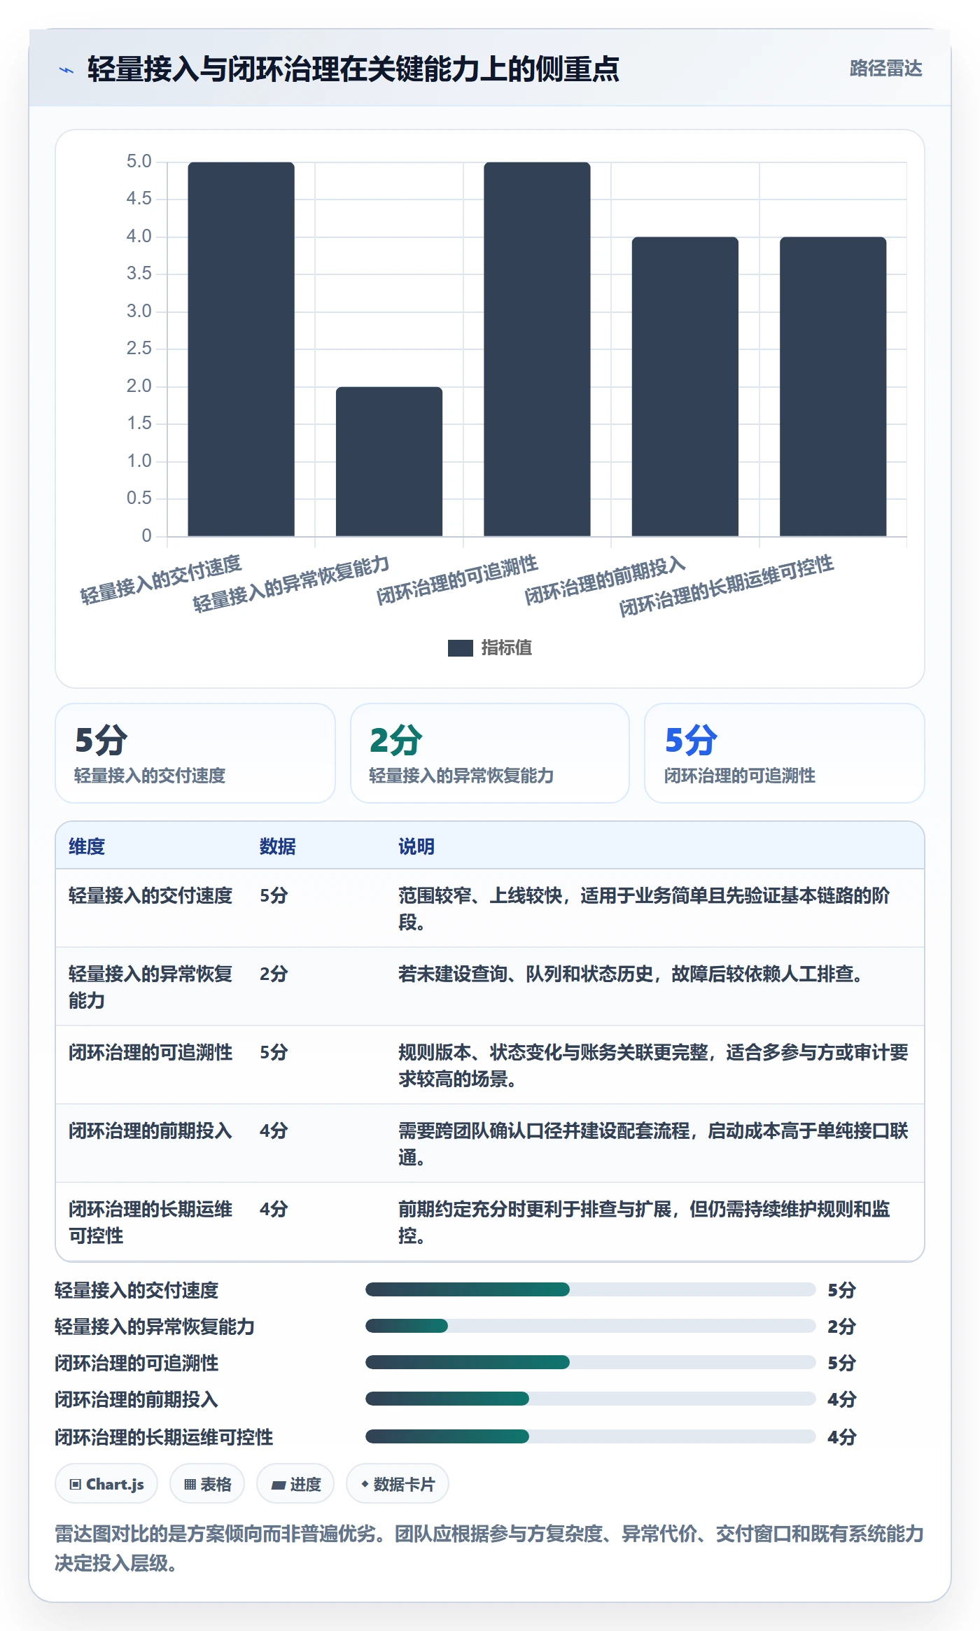
Task: Click the 表格 grid icon
Action: pos(190,1484)
